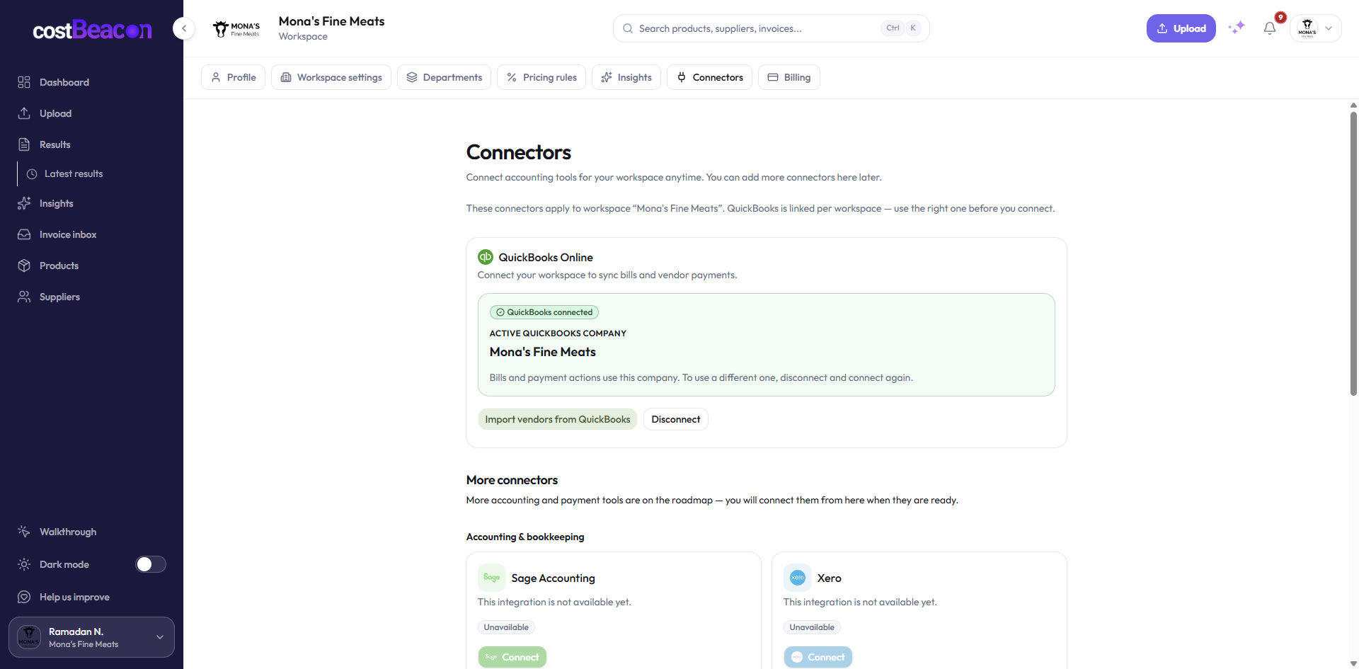Click Import vendors from QuickBooks
Image resolution: width=1359 pixels, height=669 pixels.
(557, 419)
